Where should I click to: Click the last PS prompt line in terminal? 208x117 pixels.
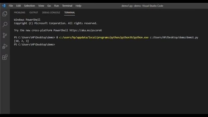tap(34, 45)
